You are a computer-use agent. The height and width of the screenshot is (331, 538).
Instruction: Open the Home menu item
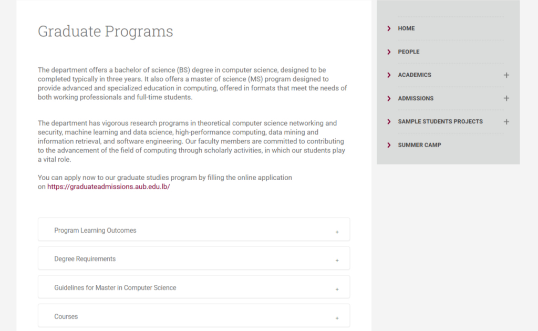pyautogui.click(x=406, y=28)
